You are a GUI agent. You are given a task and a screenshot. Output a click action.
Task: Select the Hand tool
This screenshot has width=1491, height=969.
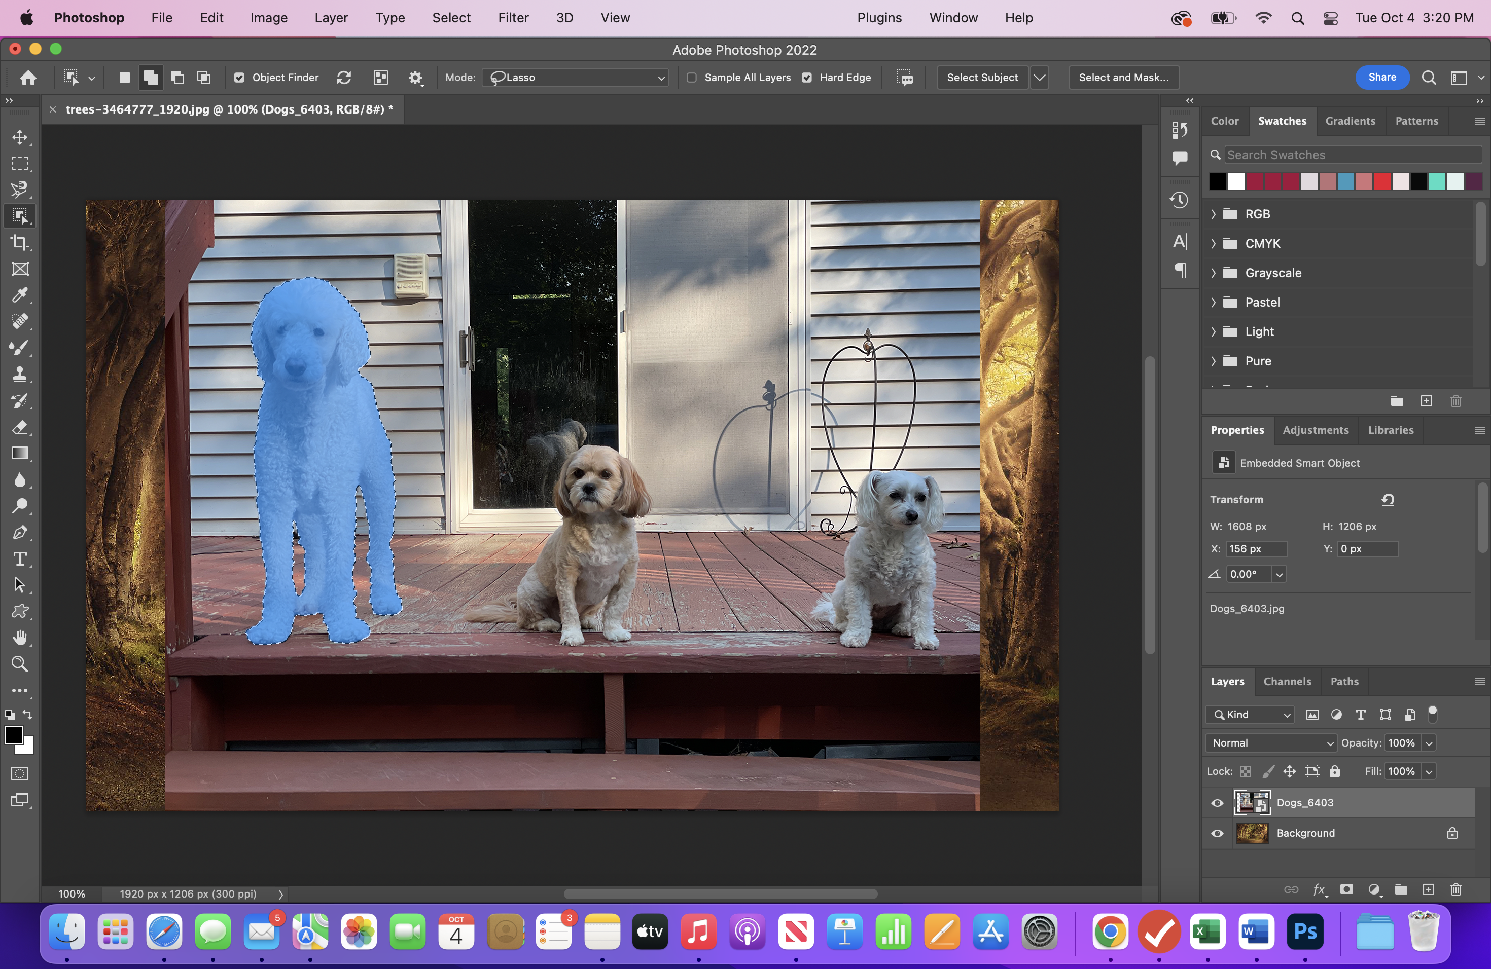coord(20,637)
